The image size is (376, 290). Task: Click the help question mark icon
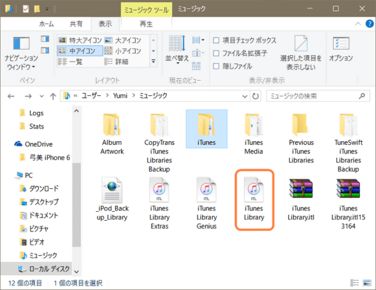pyautogui.click(x=369, y=24)
